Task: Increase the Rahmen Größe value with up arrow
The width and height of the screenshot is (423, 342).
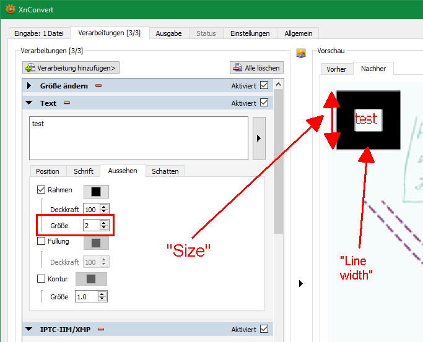Action: pyautogui.click(x=104, y=223)
